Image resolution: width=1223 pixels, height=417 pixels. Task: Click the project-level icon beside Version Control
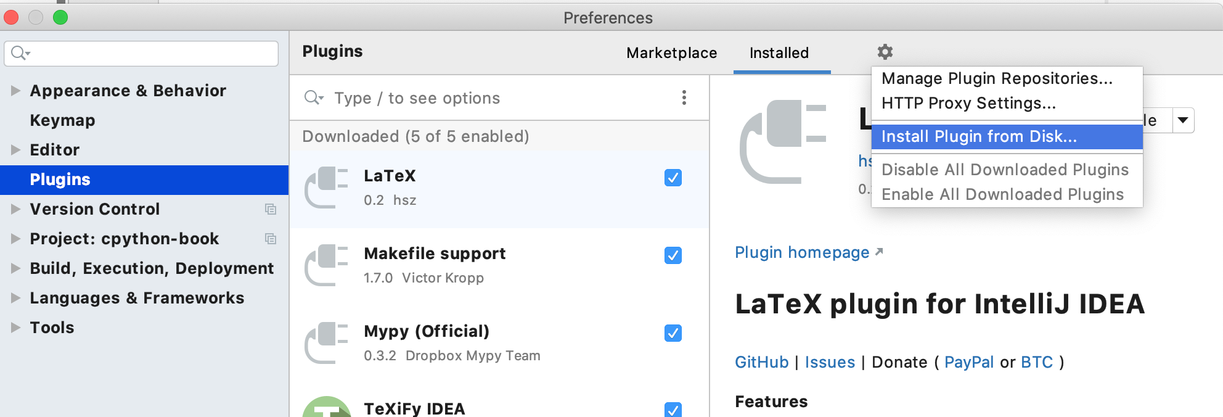(x=271, y=209)
